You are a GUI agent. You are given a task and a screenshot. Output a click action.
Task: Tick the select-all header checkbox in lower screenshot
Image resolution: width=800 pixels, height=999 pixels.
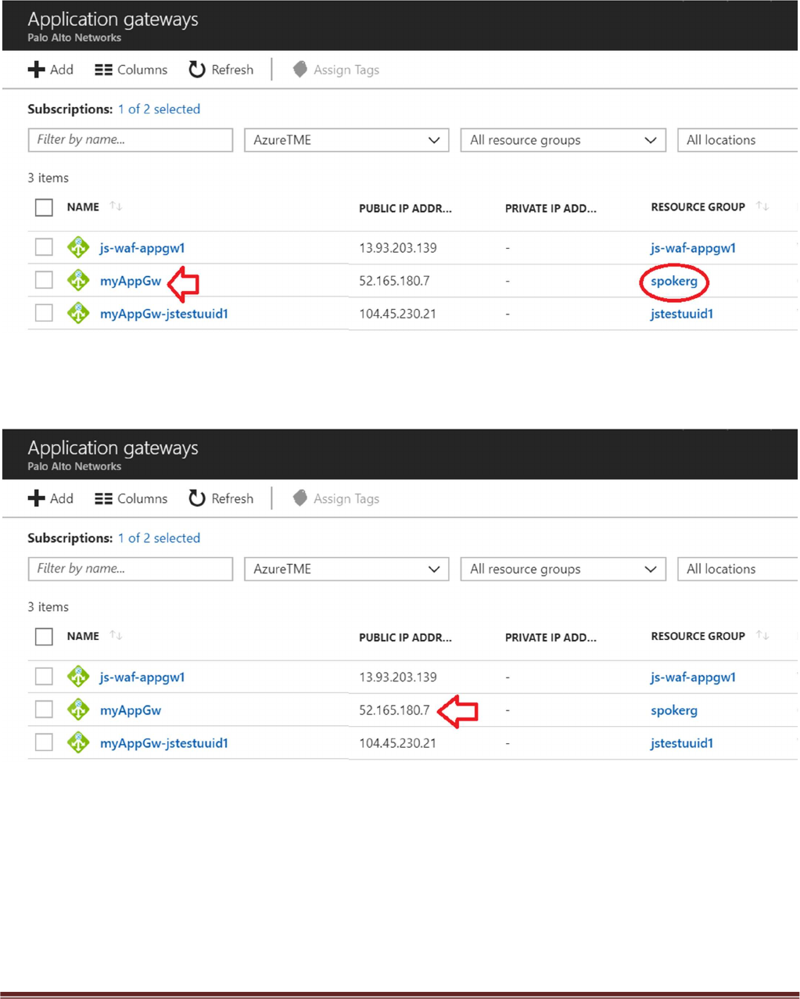(44, 636)
